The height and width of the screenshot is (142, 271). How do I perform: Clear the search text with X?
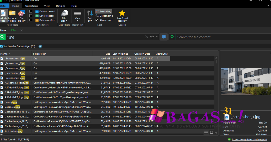[x=147, y=37]
